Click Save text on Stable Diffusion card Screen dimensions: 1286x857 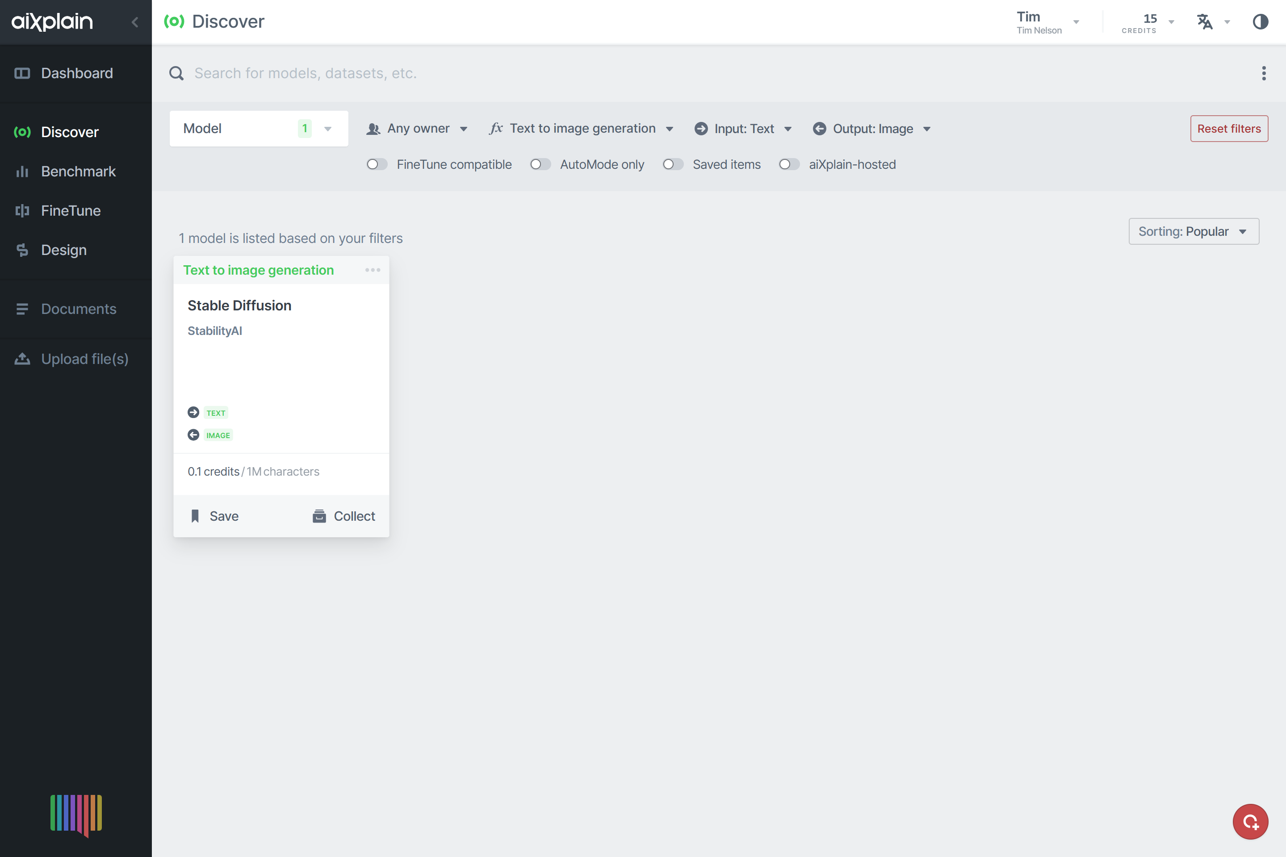click(x=224, y=516)
